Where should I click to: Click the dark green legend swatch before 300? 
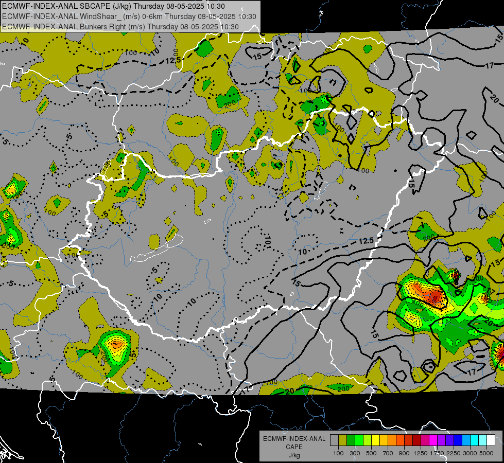(351, 440)
